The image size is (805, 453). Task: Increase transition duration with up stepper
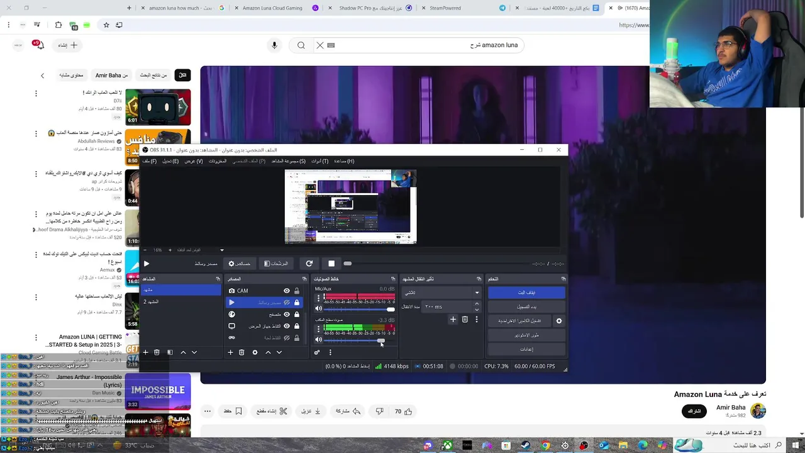tap(476, 304)
